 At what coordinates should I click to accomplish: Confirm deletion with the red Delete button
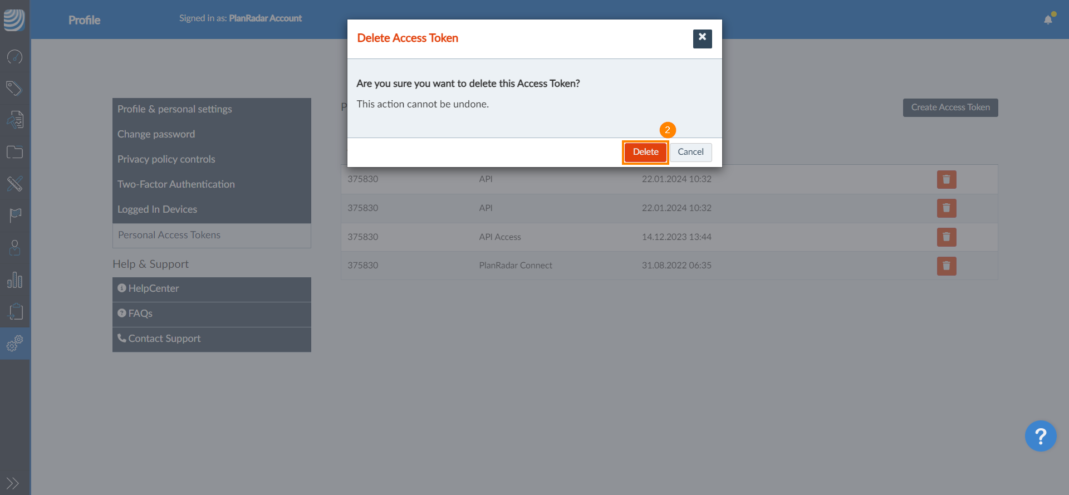coord(645,152)
